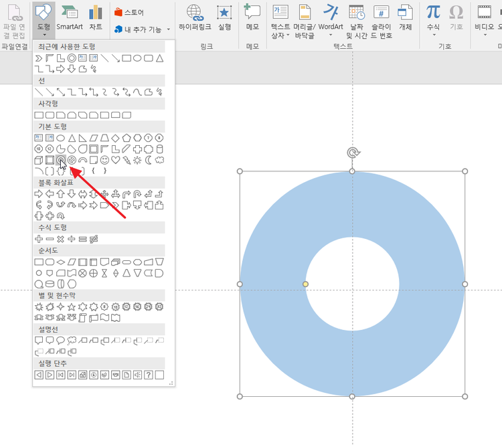Screen dimensions: 502x445
Task: Insert a SmartArt graphic
Action: click(x=70, y=18)
